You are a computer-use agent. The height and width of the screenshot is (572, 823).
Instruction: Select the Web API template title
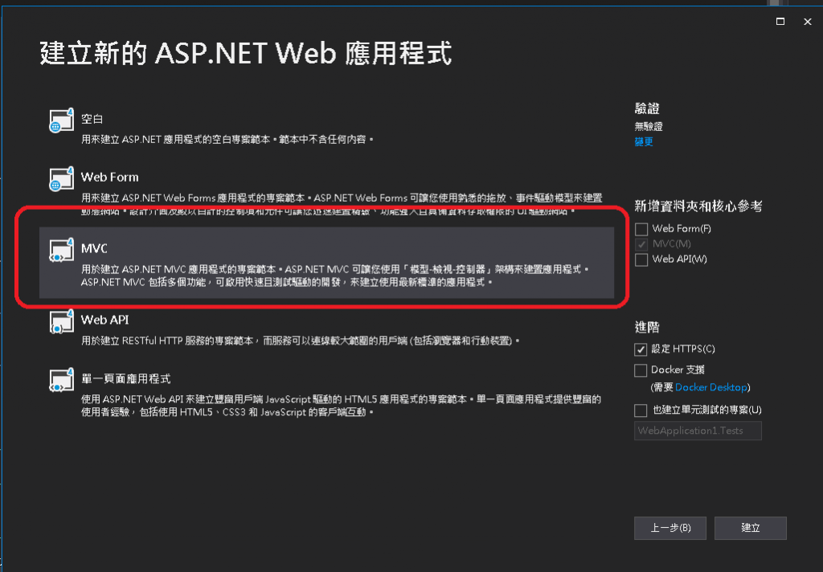[x=104, y=320]
